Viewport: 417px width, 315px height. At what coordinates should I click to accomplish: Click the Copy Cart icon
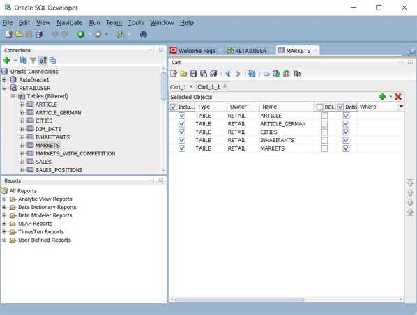(298, 74)
